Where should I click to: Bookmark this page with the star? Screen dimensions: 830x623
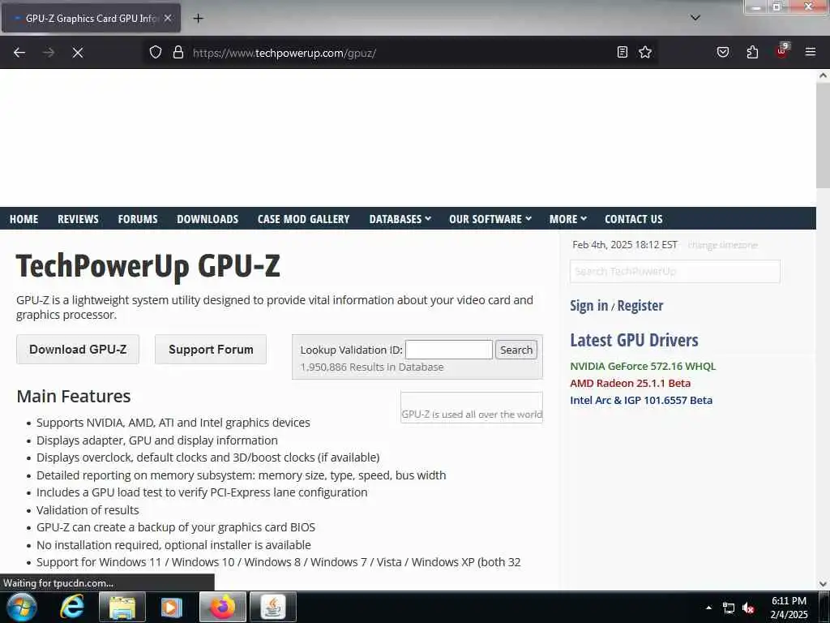pos(645,53)
